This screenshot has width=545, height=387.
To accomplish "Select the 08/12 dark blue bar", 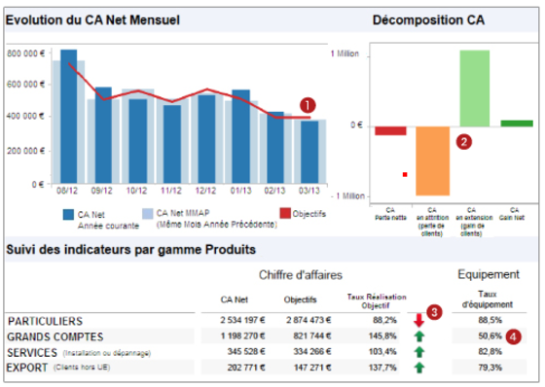I will pyautogui.click(x=68, y=117).
